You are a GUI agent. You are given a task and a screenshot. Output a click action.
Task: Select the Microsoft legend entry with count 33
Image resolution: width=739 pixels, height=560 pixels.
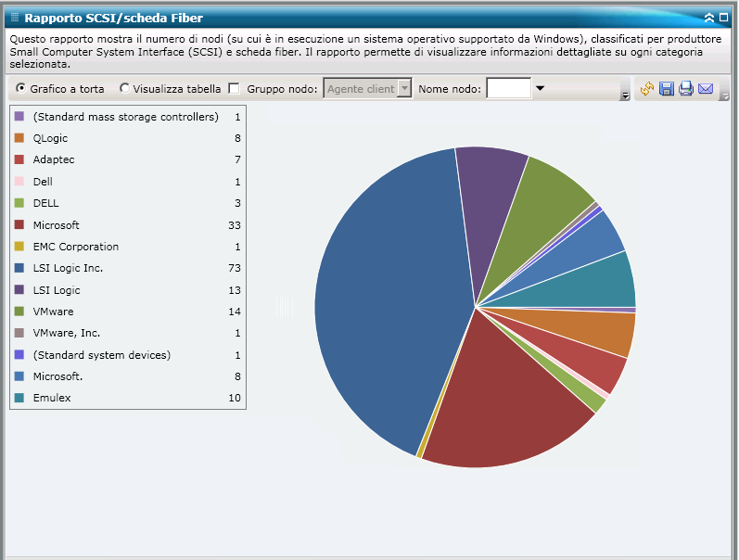coord(128,225)
